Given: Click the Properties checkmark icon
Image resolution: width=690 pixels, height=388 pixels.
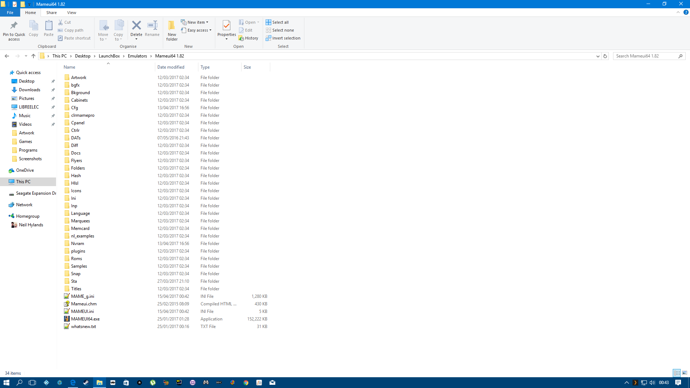Looking at the screenshot, I should 226,25.
